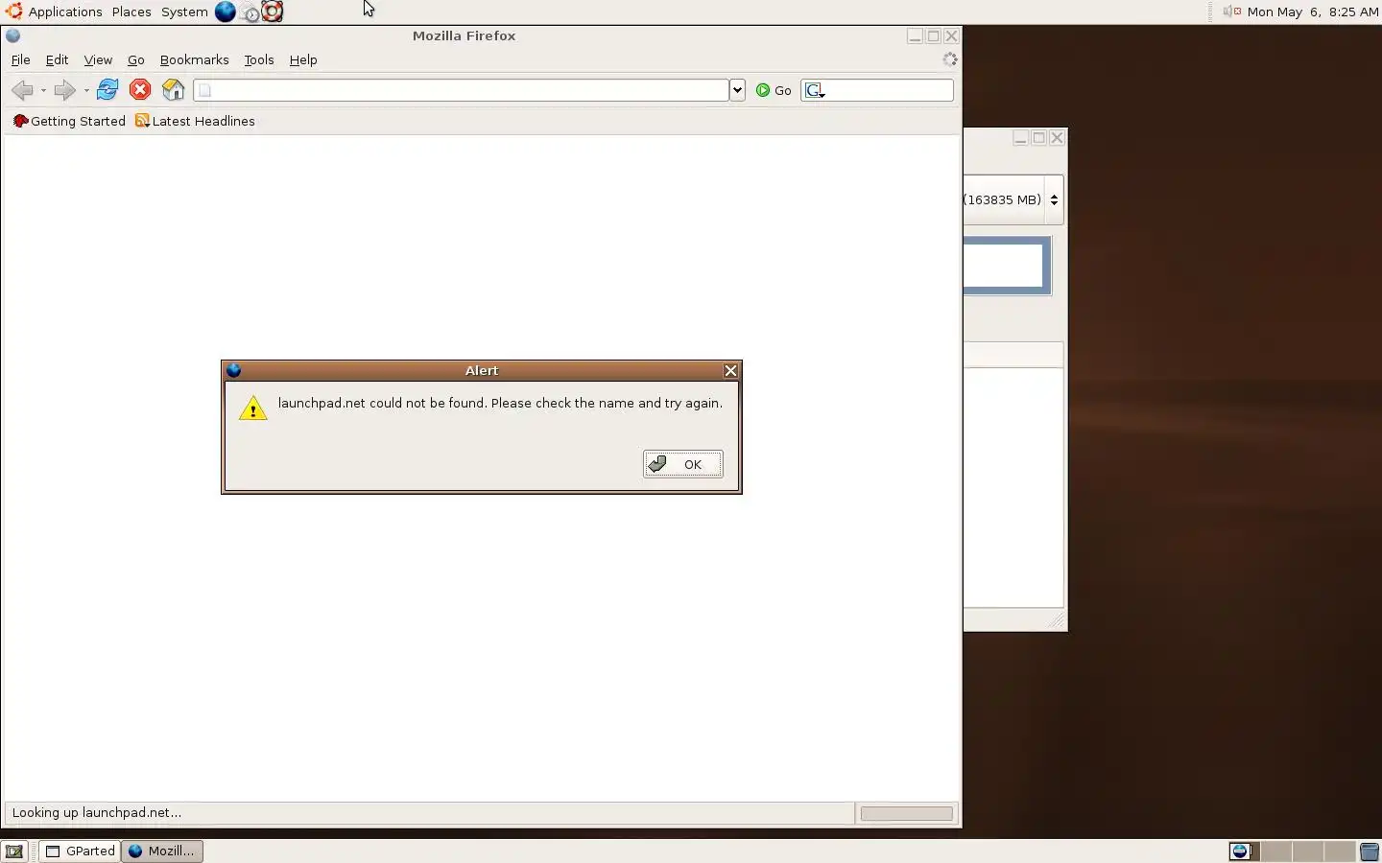Screen dimensions: 1382x863
Task: Open Getting Started bookmark
Action: click(x=69, y=121)
